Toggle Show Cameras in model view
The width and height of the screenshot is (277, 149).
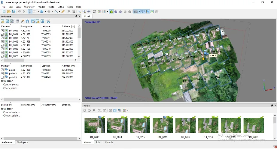tap(136, 11)
